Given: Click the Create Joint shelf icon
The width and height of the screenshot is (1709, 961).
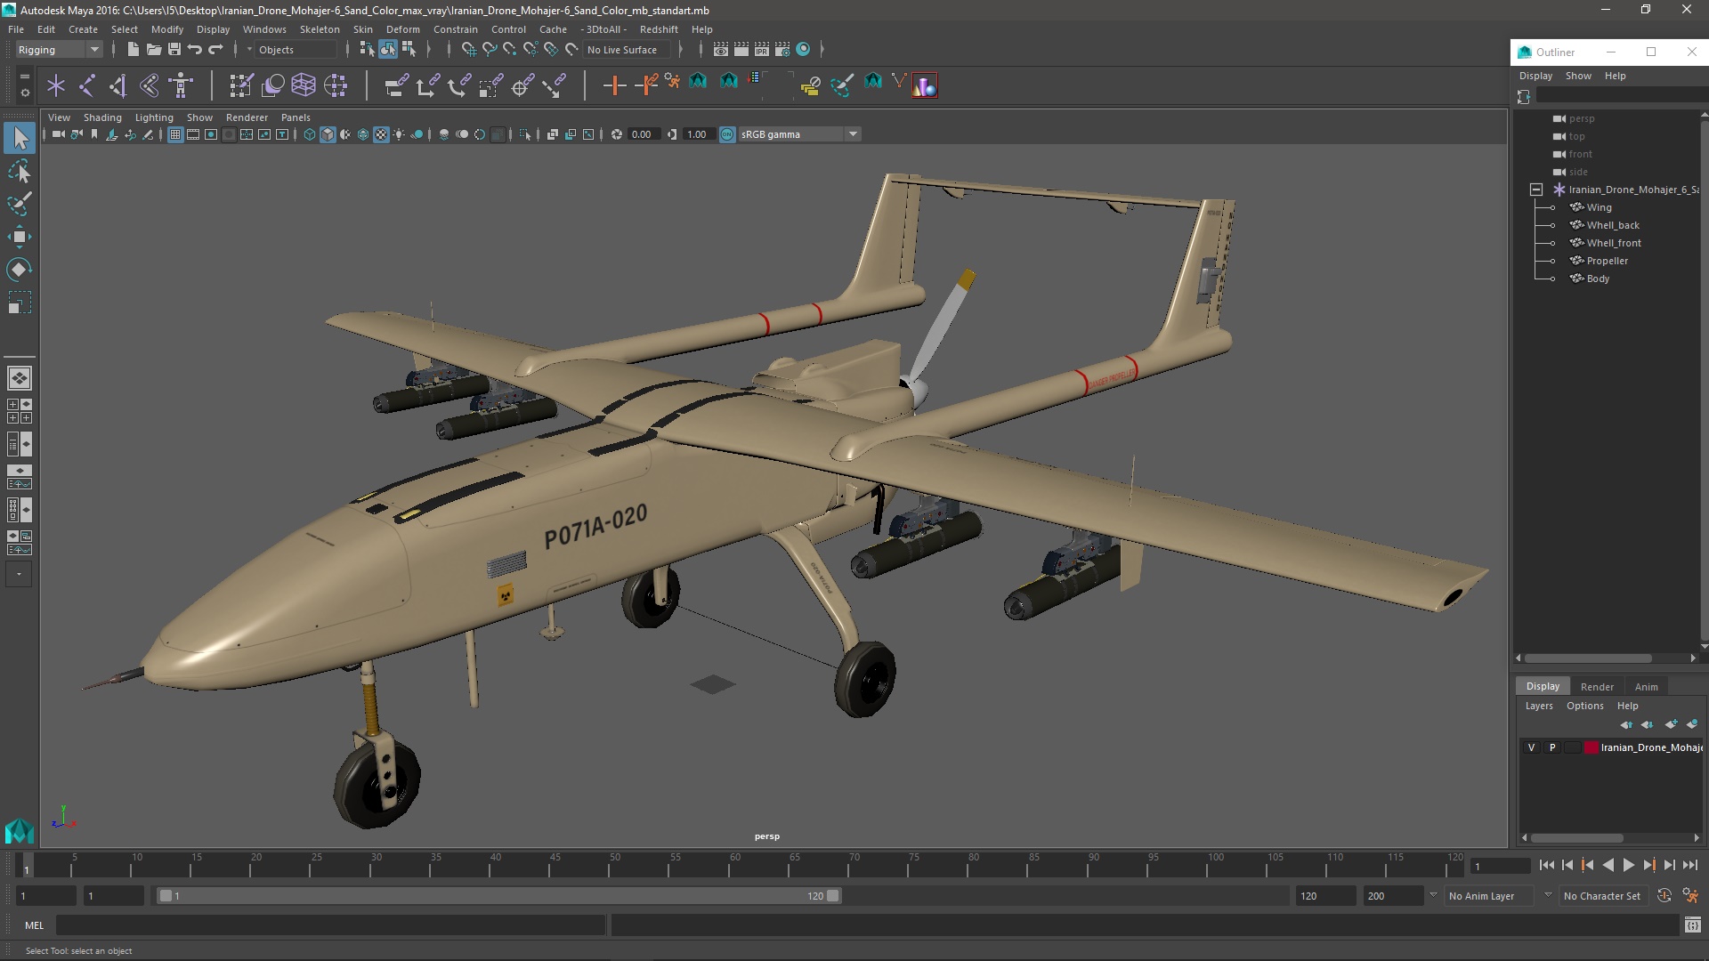Looking at the screenshot, I should (x=87, y=85).
